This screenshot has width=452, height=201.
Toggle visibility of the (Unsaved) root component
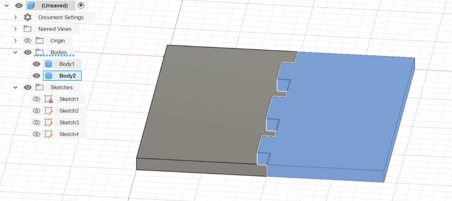[19, 5]
